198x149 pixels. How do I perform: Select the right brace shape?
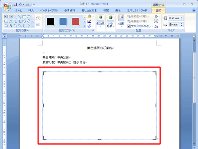click(x=29, y=26)
